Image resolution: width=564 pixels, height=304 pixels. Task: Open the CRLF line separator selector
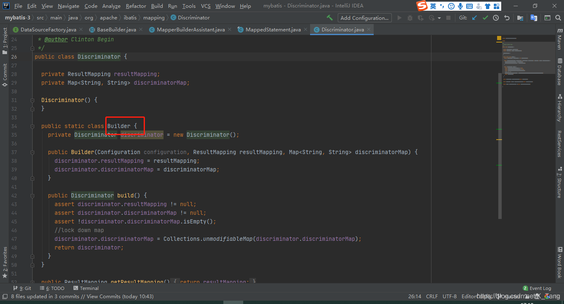tap(432, 296)
